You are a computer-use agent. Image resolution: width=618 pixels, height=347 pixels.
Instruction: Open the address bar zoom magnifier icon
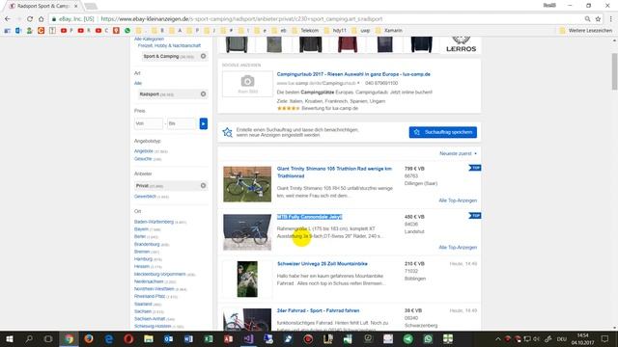coord(587,19)
